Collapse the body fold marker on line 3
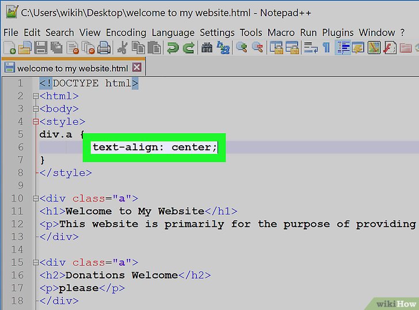The image size is (419, 310). click(x=36, y=108)
